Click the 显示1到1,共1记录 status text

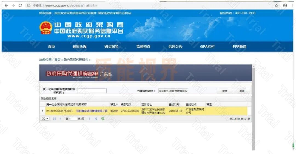[x=240, y=119]
